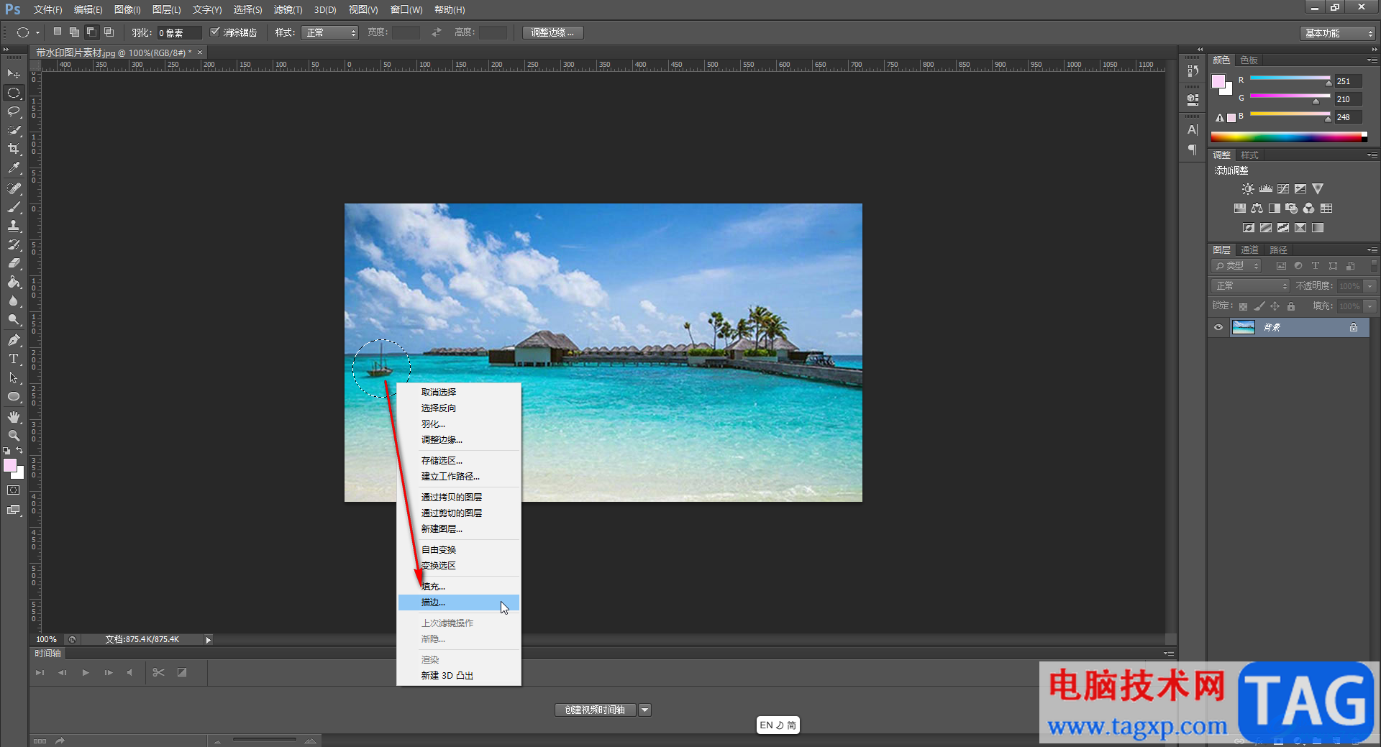Open the 样式 style dropdown
The height and width of the screenshot is (747, 1381).
point(331,33)
